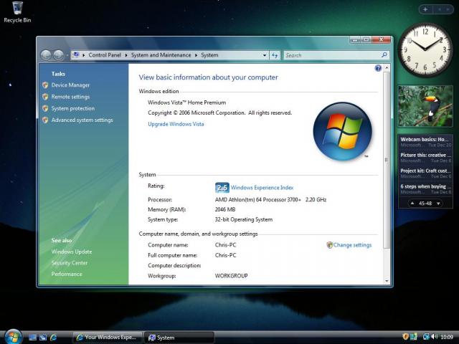Click the Show Desktop quick launch icon
Image resolution: width=459 pixels, height=344 pixels.
pos(32,338)
